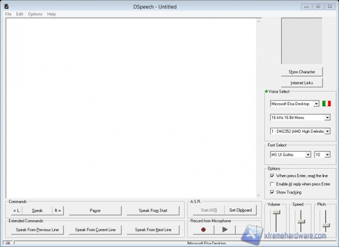Open the File menu
This screenshot has height=247, width=339.
(8, 14)
